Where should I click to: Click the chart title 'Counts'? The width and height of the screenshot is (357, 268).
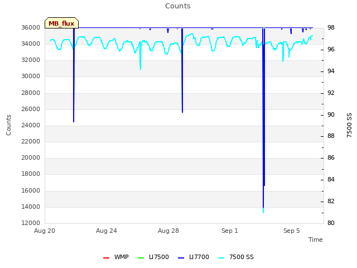(x=178, y=6)
